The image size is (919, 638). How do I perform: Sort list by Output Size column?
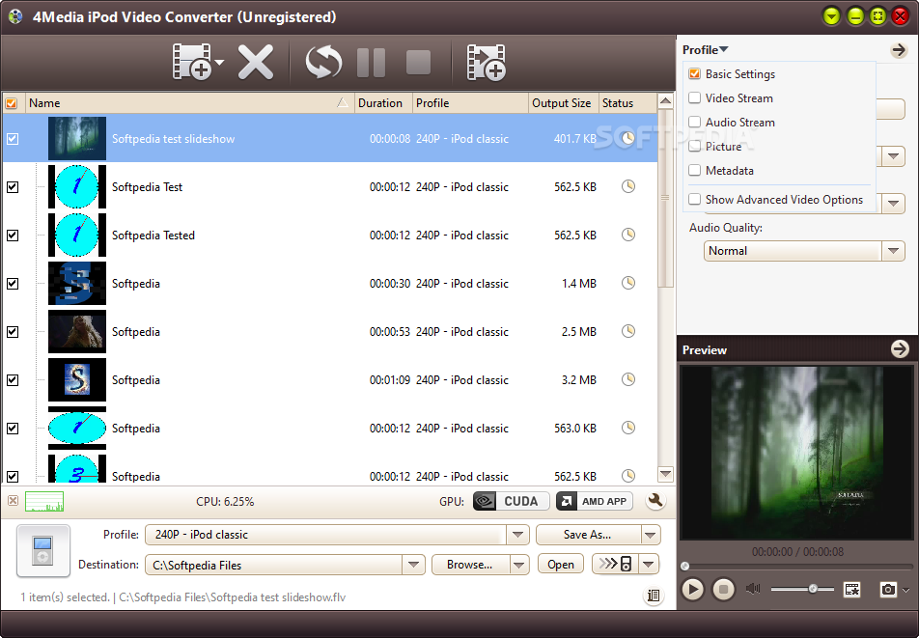click(x=563, y=103)
